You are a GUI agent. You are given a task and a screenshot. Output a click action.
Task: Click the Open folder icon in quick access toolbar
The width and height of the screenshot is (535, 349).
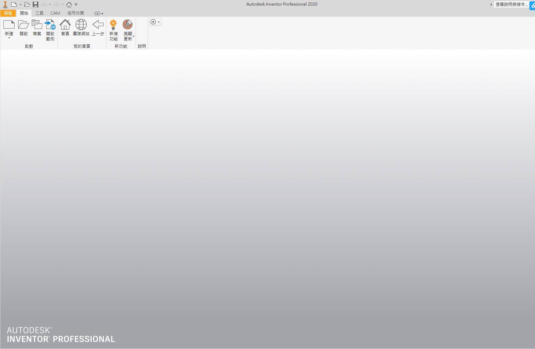click(27, 5)
